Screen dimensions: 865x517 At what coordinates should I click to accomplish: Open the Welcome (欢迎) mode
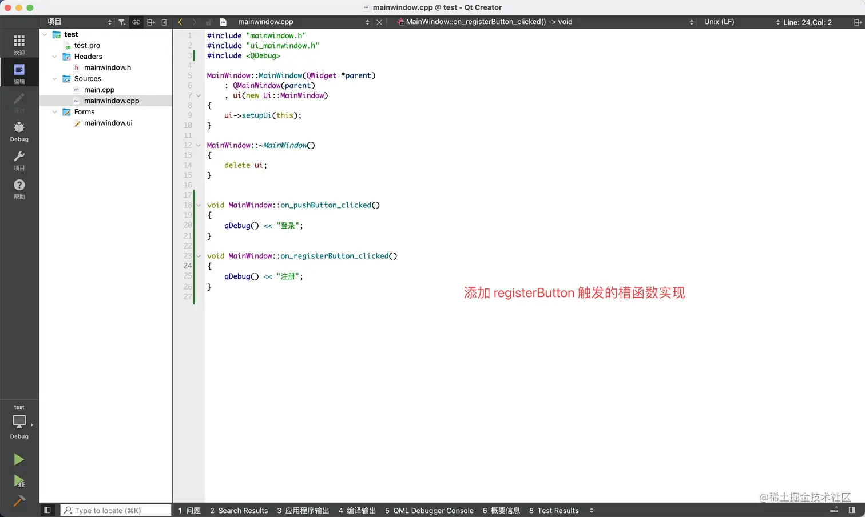(19, 45)
